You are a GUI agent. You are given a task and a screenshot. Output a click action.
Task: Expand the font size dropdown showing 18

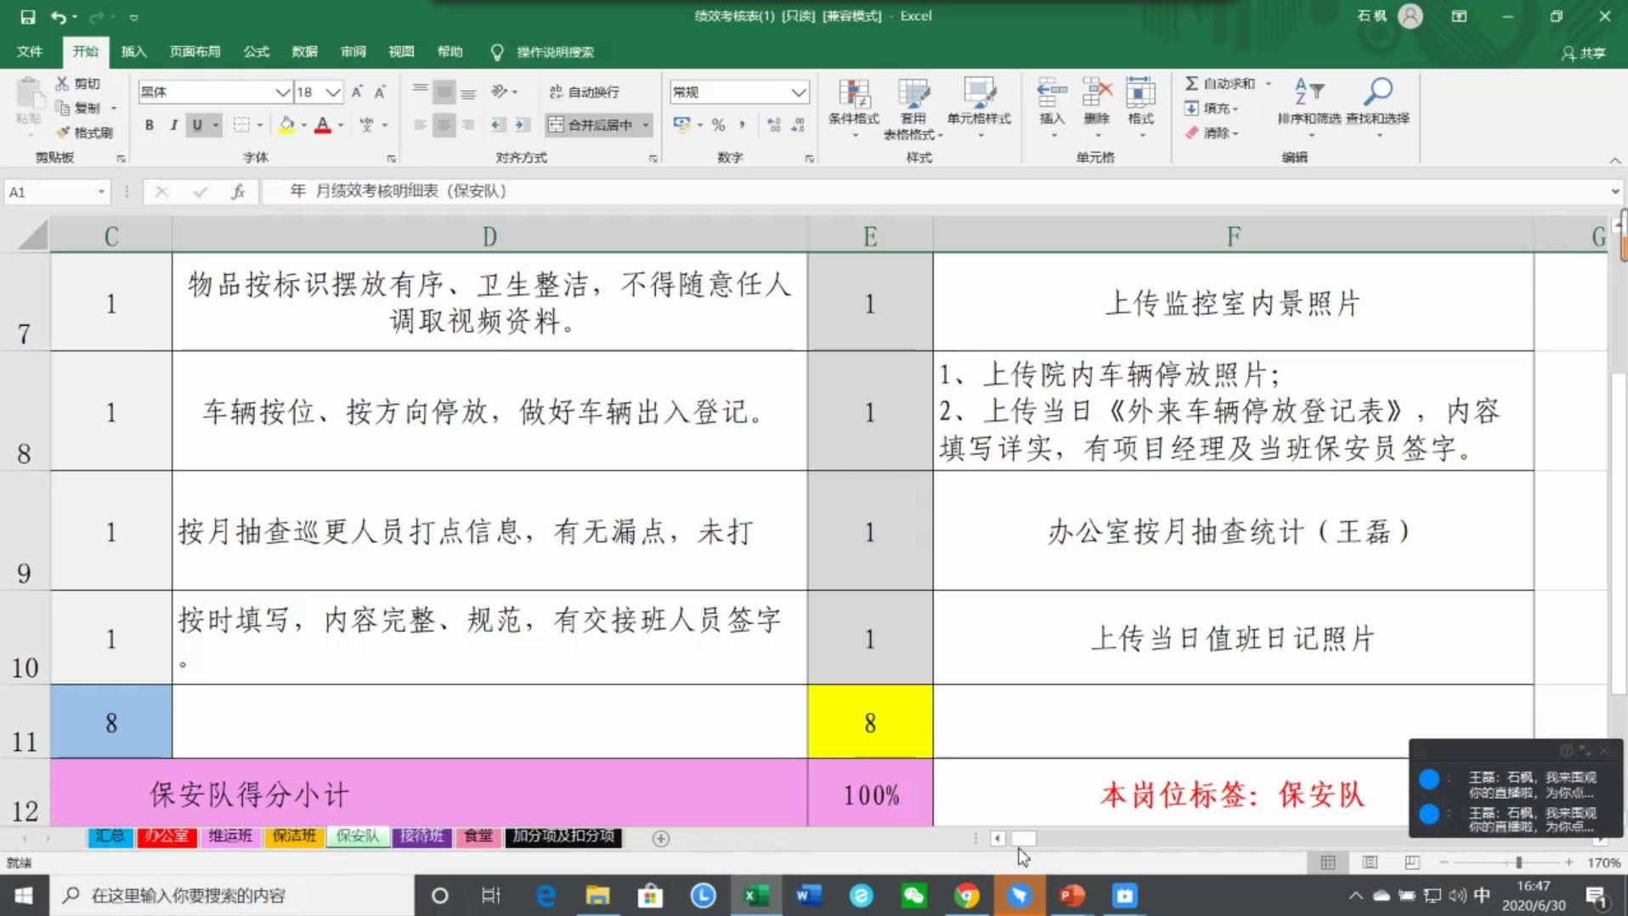333,92
